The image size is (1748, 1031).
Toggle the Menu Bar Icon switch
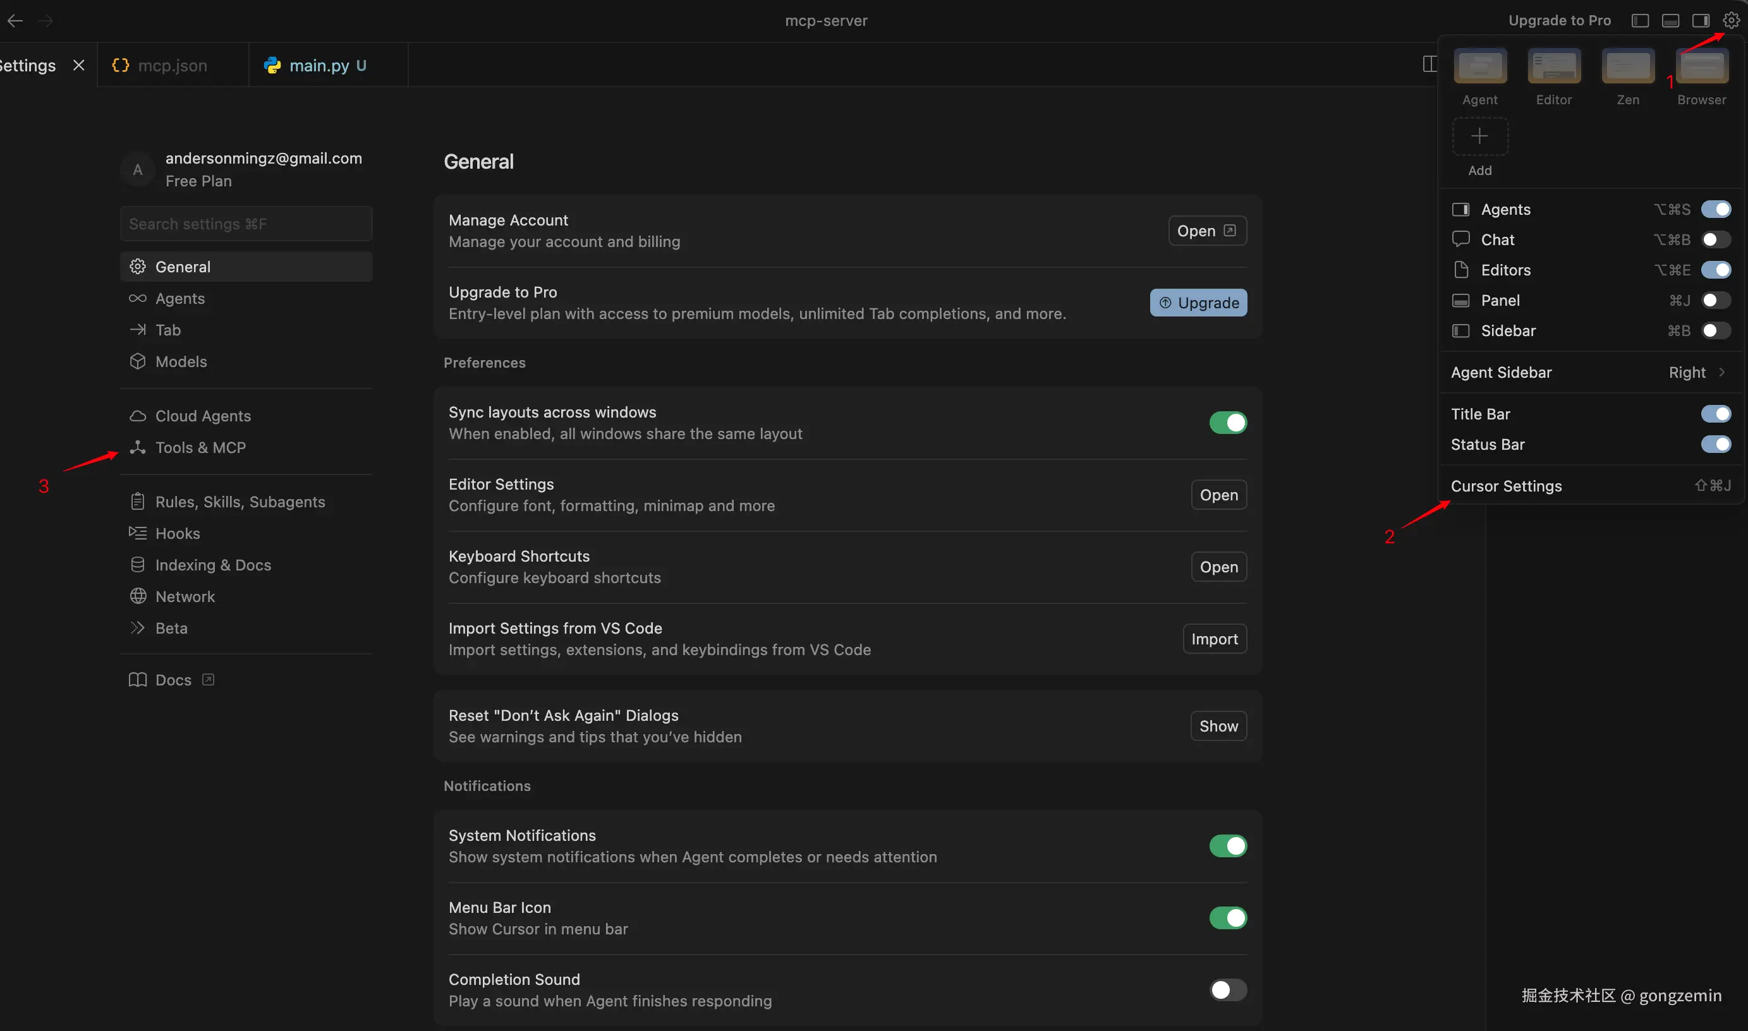click(1229, 918)
